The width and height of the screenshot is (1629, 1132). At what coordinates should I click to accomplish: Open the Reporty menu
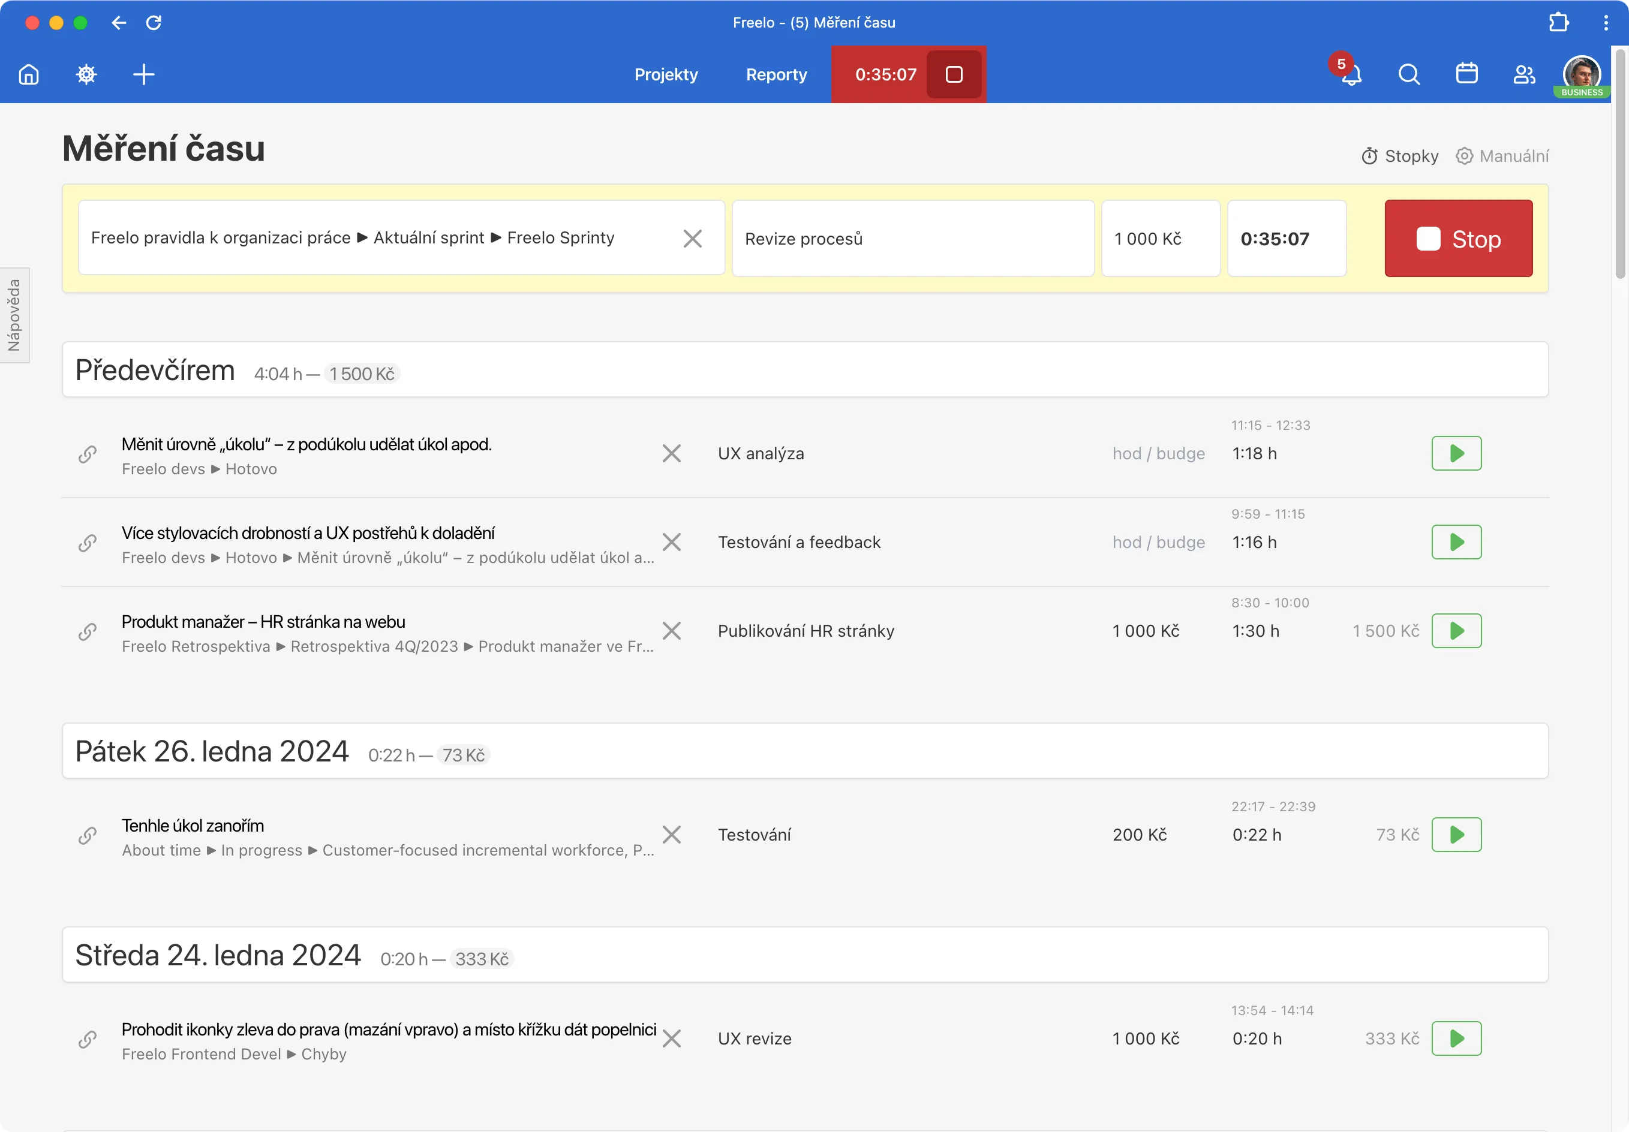point(776,74)
